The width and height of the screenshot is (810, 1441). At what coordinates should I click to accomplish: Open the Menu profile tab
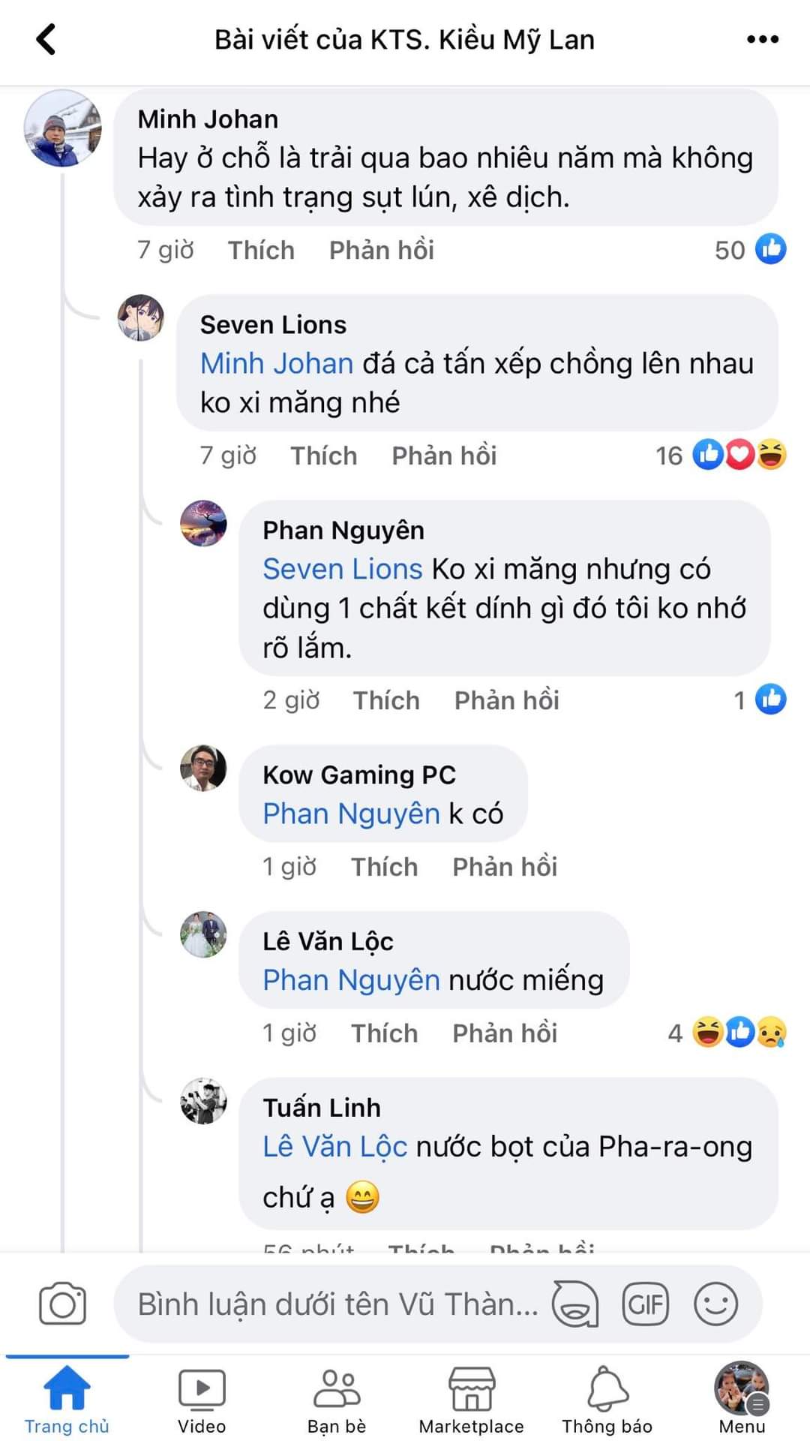(x=742, y=1400)
